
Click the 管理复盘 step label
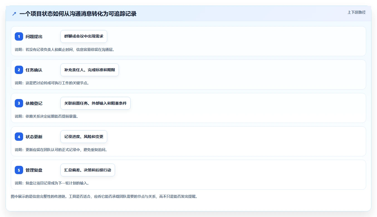[34, 170]
